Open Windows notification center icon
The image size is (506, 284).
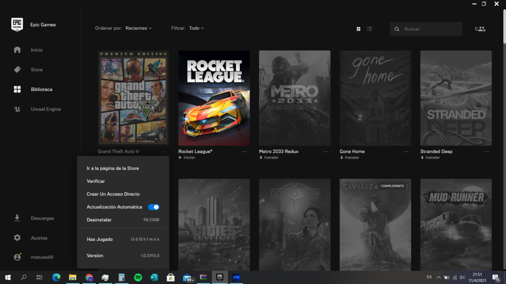point(496,277)
